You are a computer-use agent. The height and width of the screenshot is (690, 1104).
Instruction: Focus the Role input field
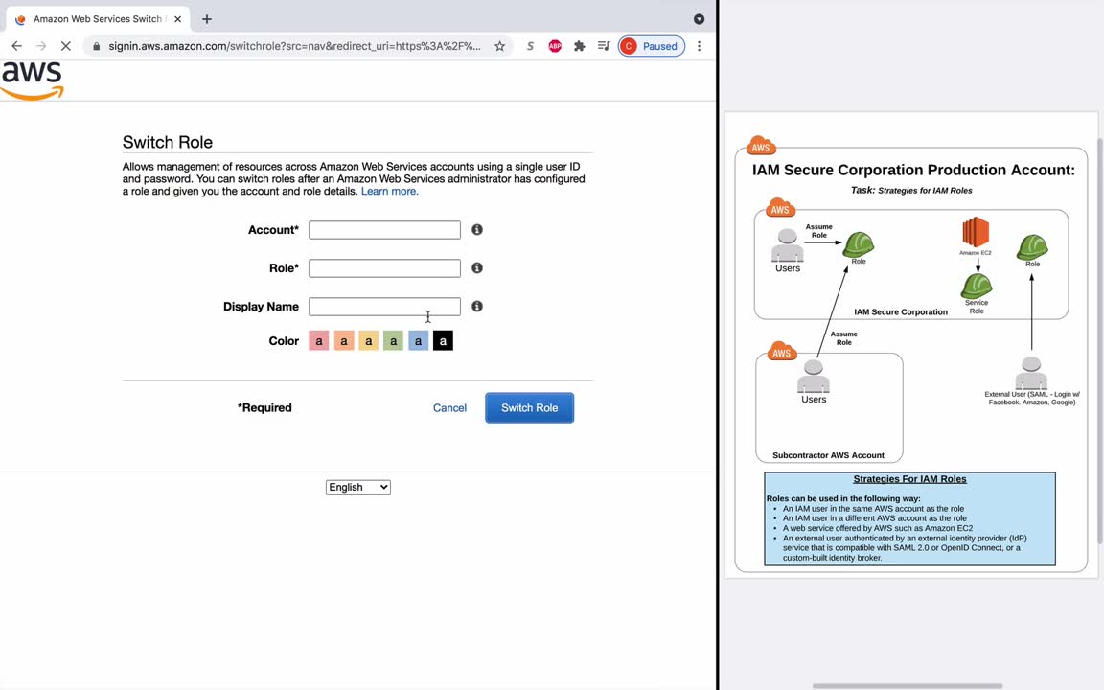(384, 267)
